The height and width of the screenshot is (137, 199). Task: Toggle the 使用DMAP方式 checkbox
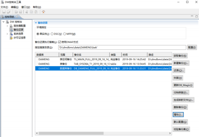point(60,42)
